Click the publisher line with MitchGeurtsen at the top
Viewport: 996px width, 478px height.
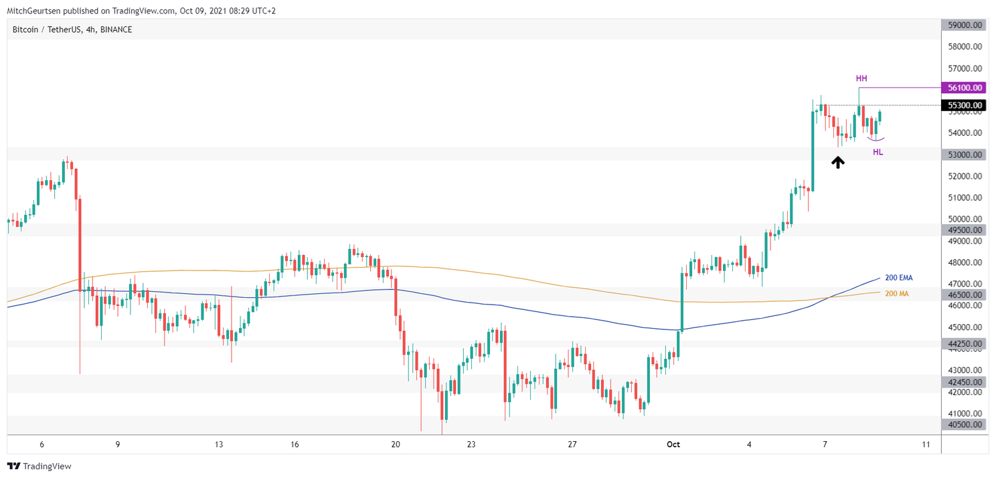(x=141, y=11)
